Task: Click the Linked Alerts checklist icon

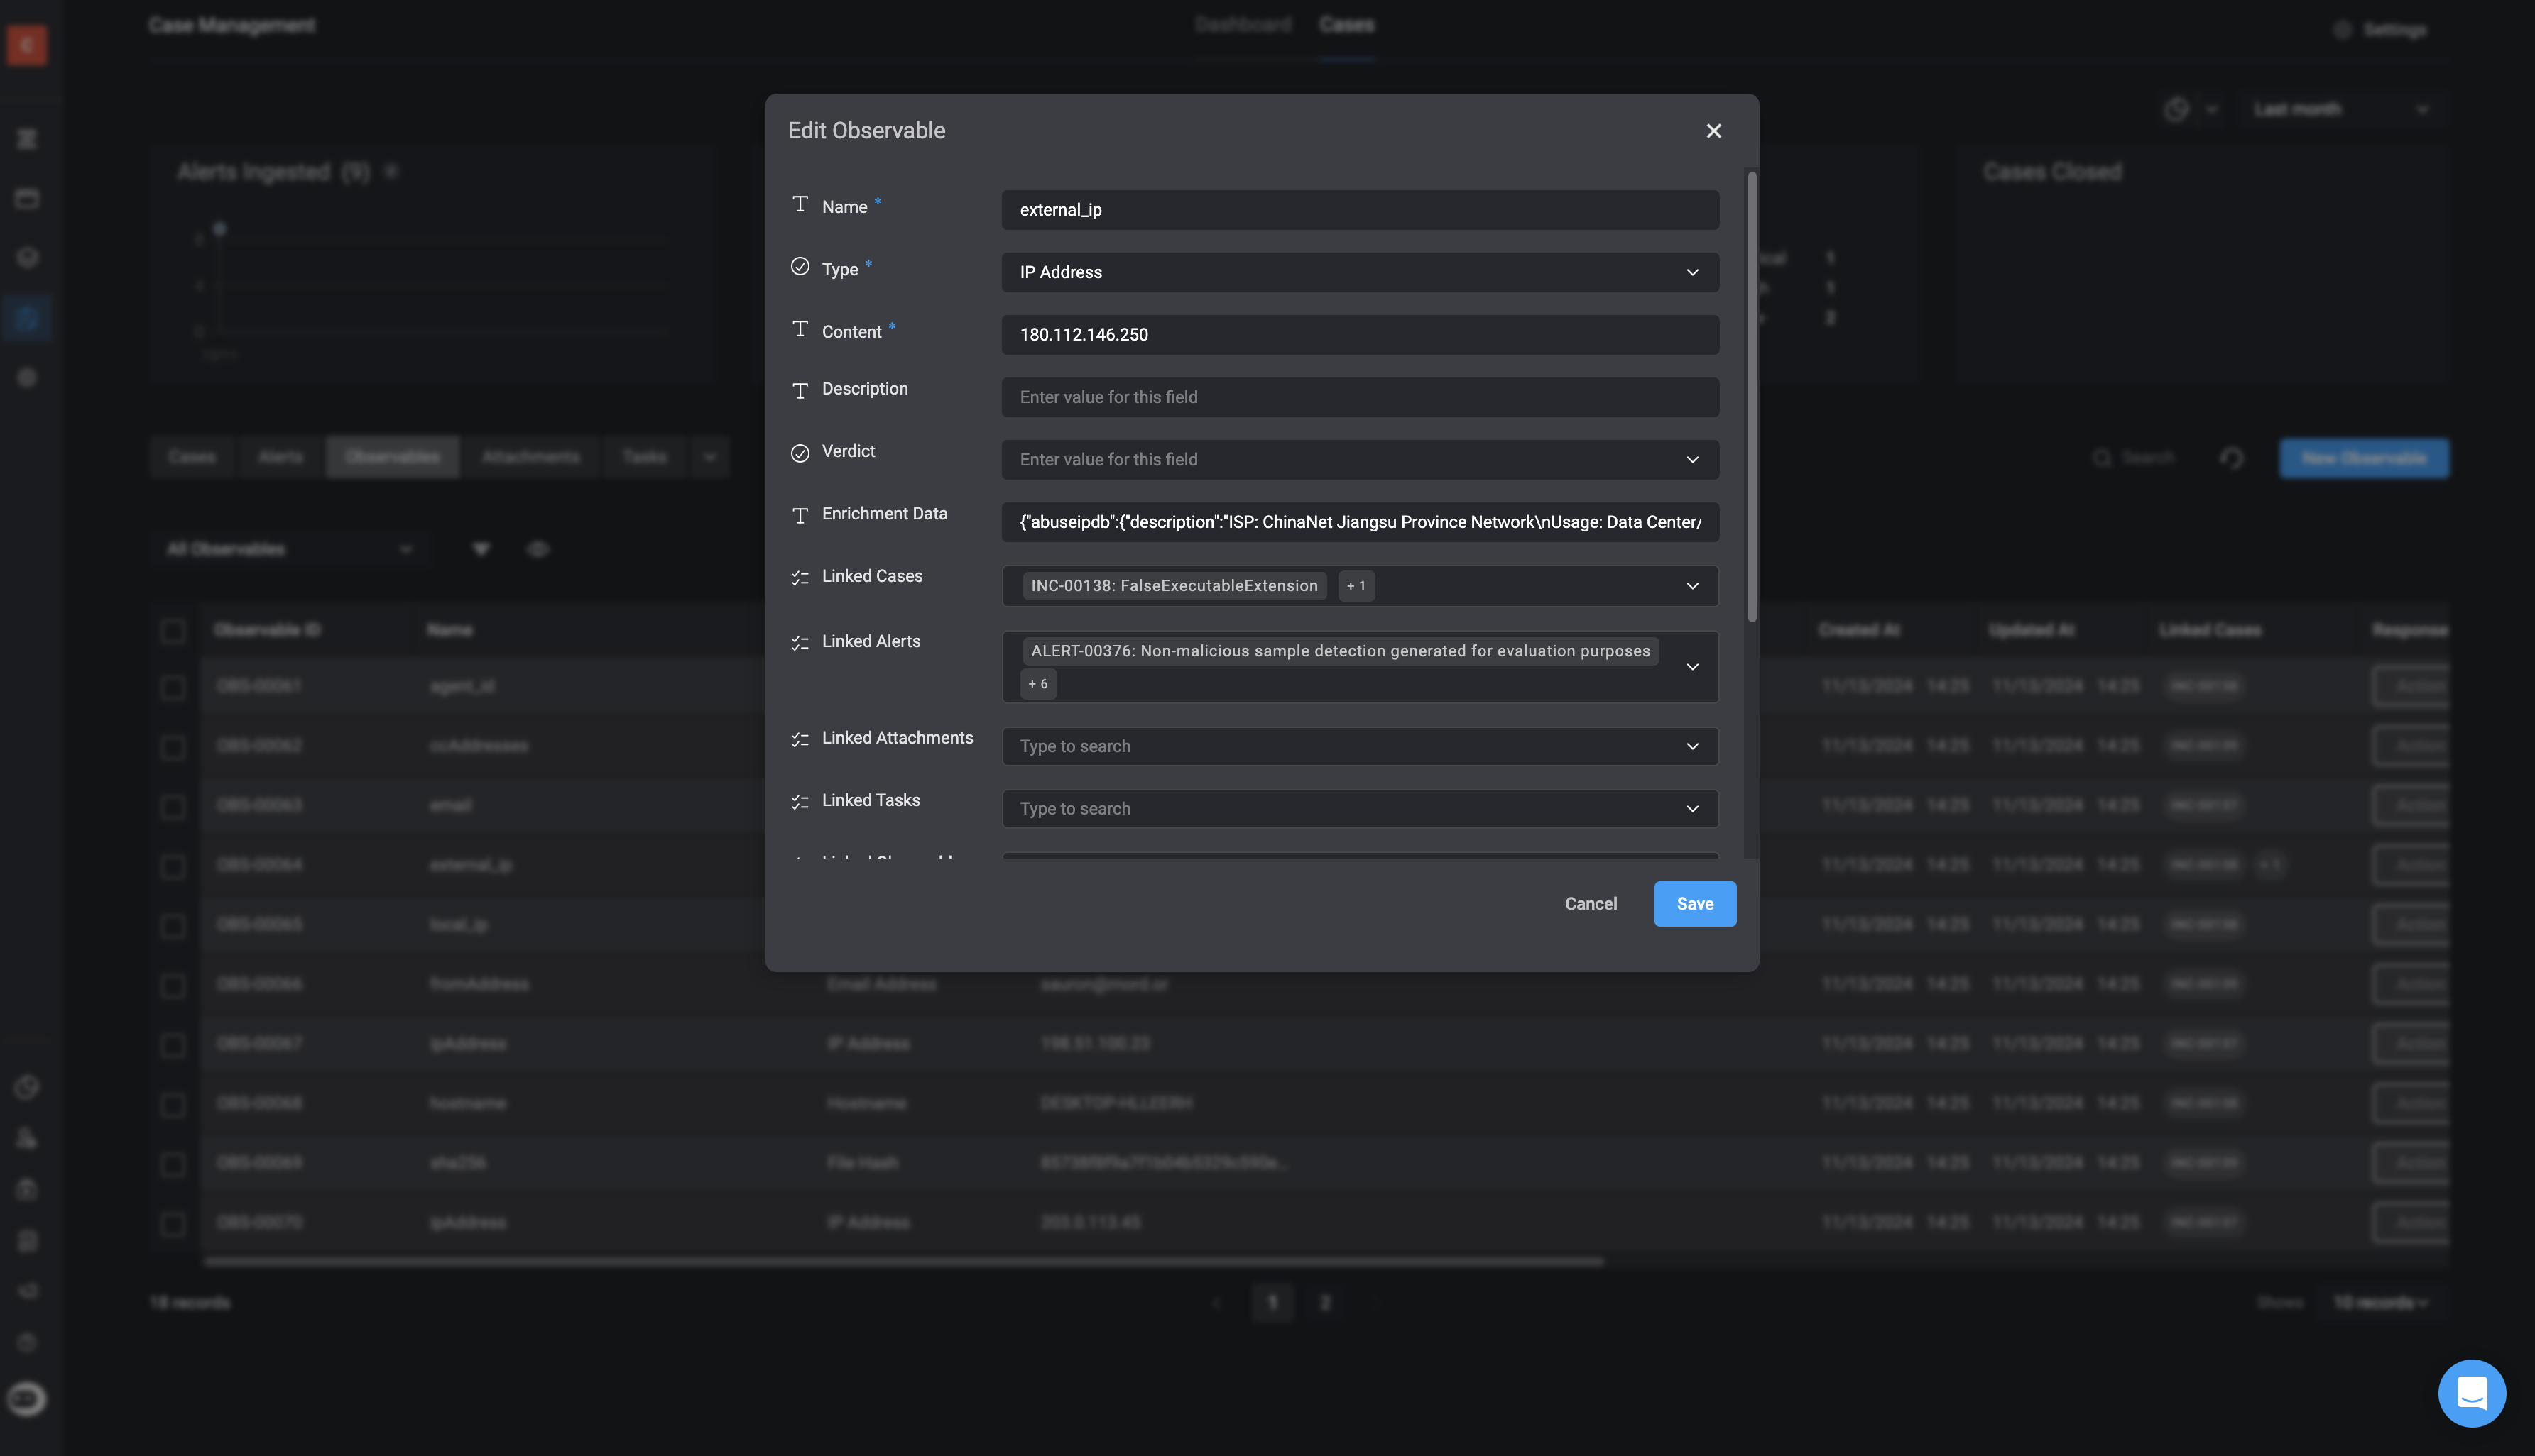Action: pyautogui.click(x=800, y=643)
